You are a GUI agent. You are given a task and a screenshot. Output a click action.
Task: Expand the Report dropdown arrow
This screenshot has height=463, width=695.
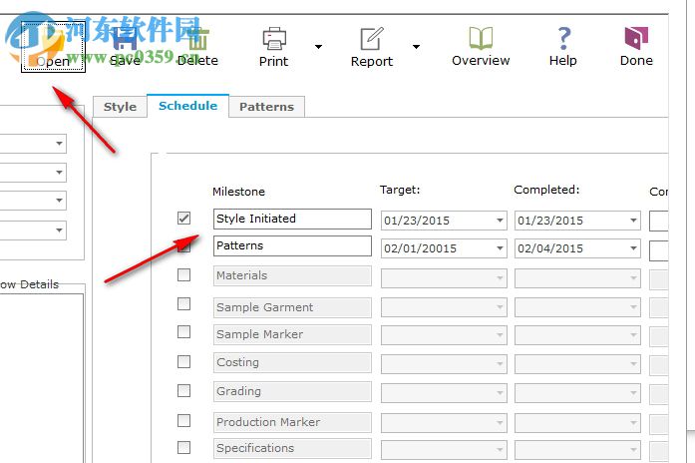(416, 46)
